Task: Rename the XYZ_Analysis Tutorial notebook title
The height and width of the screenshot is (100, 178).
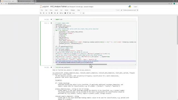Action: point(58,7)
